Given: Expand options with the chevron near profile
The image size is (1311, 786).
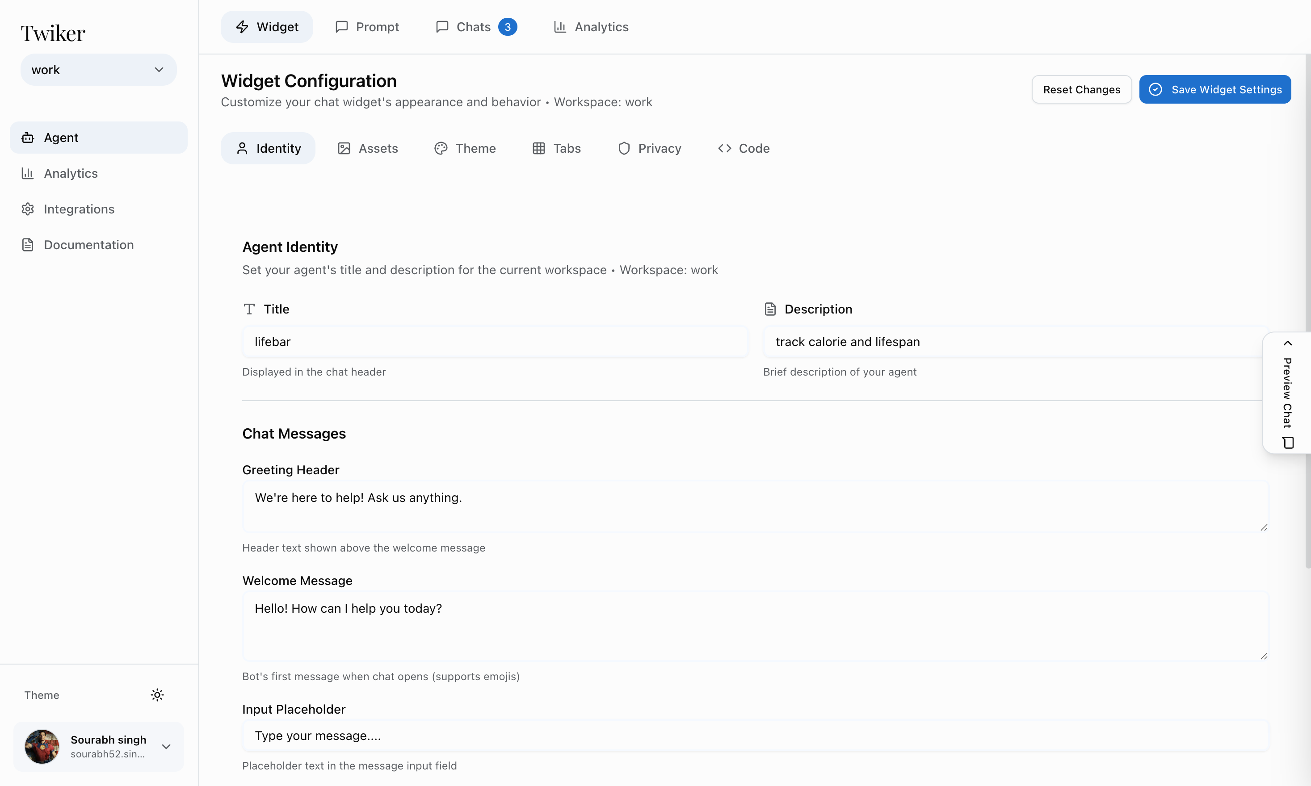Looking at the screenshot, I should pyautogui.click(x=167, y=746).
